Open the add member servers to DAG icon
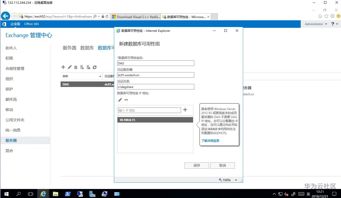The width and height of the screenshot is (341, 198). pos(82,67)
